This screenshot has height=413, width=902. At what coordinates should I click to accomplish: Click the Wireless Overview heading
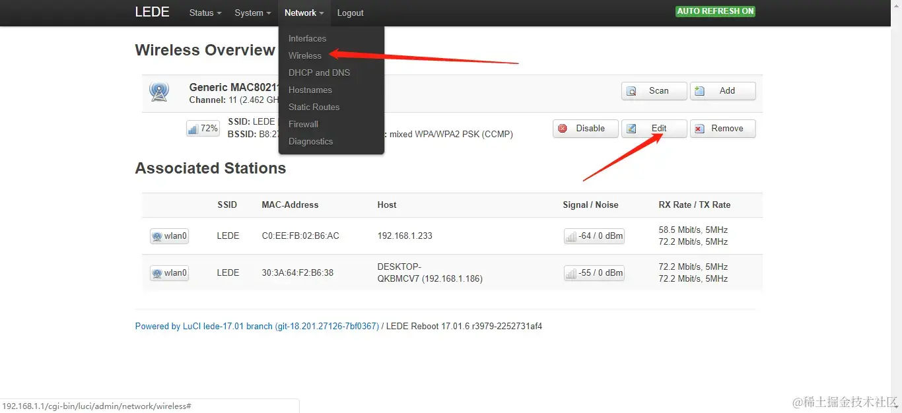click(205, 50)
